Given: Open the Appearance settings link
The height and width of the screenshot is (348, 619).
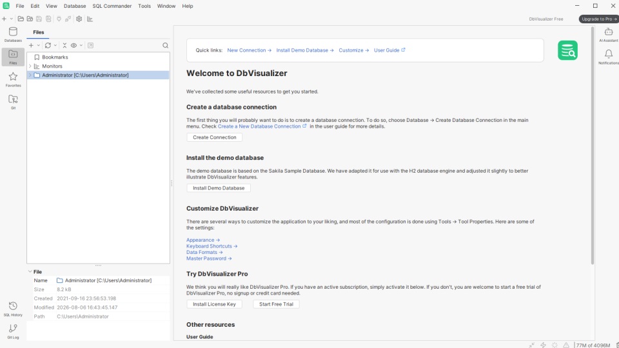Looking at the screenshot, I should click(x=203, y=240).
